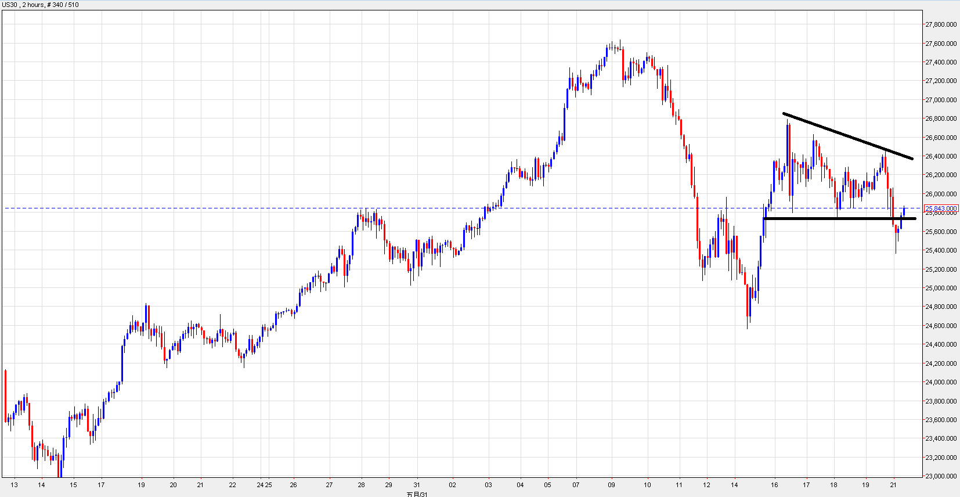Click the 27,400.000 price axis label

[x=941, y=62]
